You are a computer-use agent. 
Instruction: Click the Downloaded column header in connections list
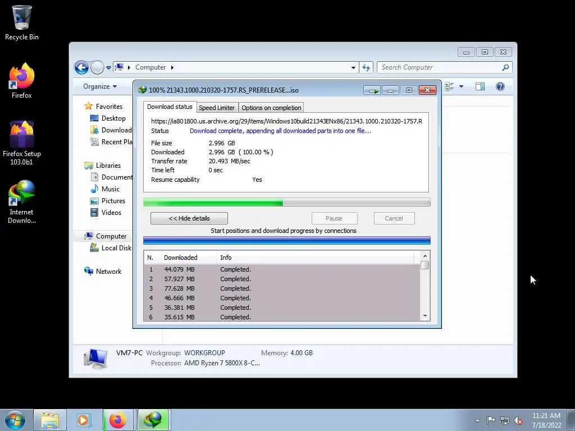(x=189, y=258)
